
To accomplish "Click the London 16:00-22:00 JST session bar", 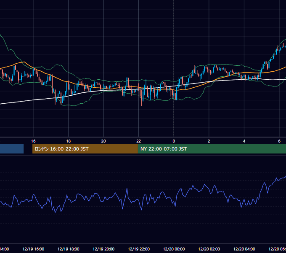I will [x=85, y=149].
